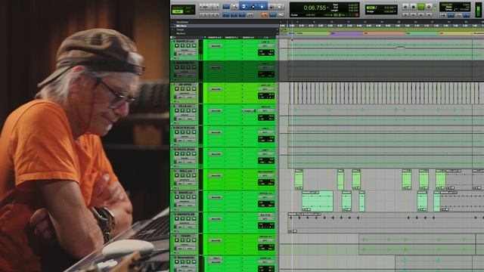Screen dimensions: 484x272
Task: Click the 0:06.755 main counter display
Action: click(315, 8)
